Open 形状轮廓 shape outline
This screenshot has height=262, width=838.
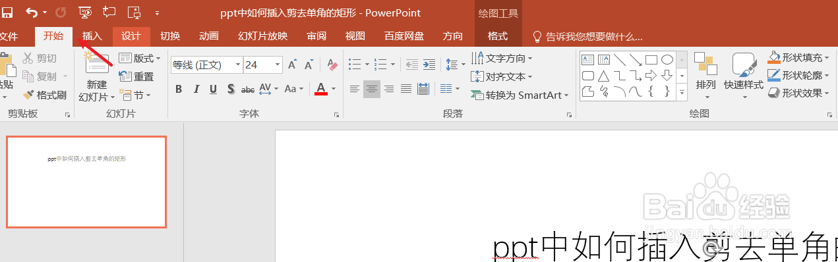tap(799, 76)
